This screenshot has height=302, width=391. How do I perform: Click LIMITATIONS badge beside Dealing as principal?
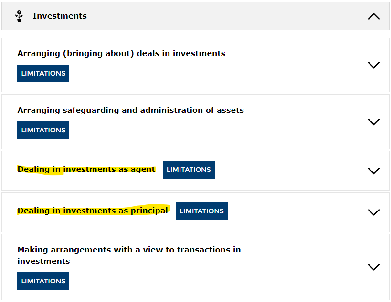(x=201, y=211)
